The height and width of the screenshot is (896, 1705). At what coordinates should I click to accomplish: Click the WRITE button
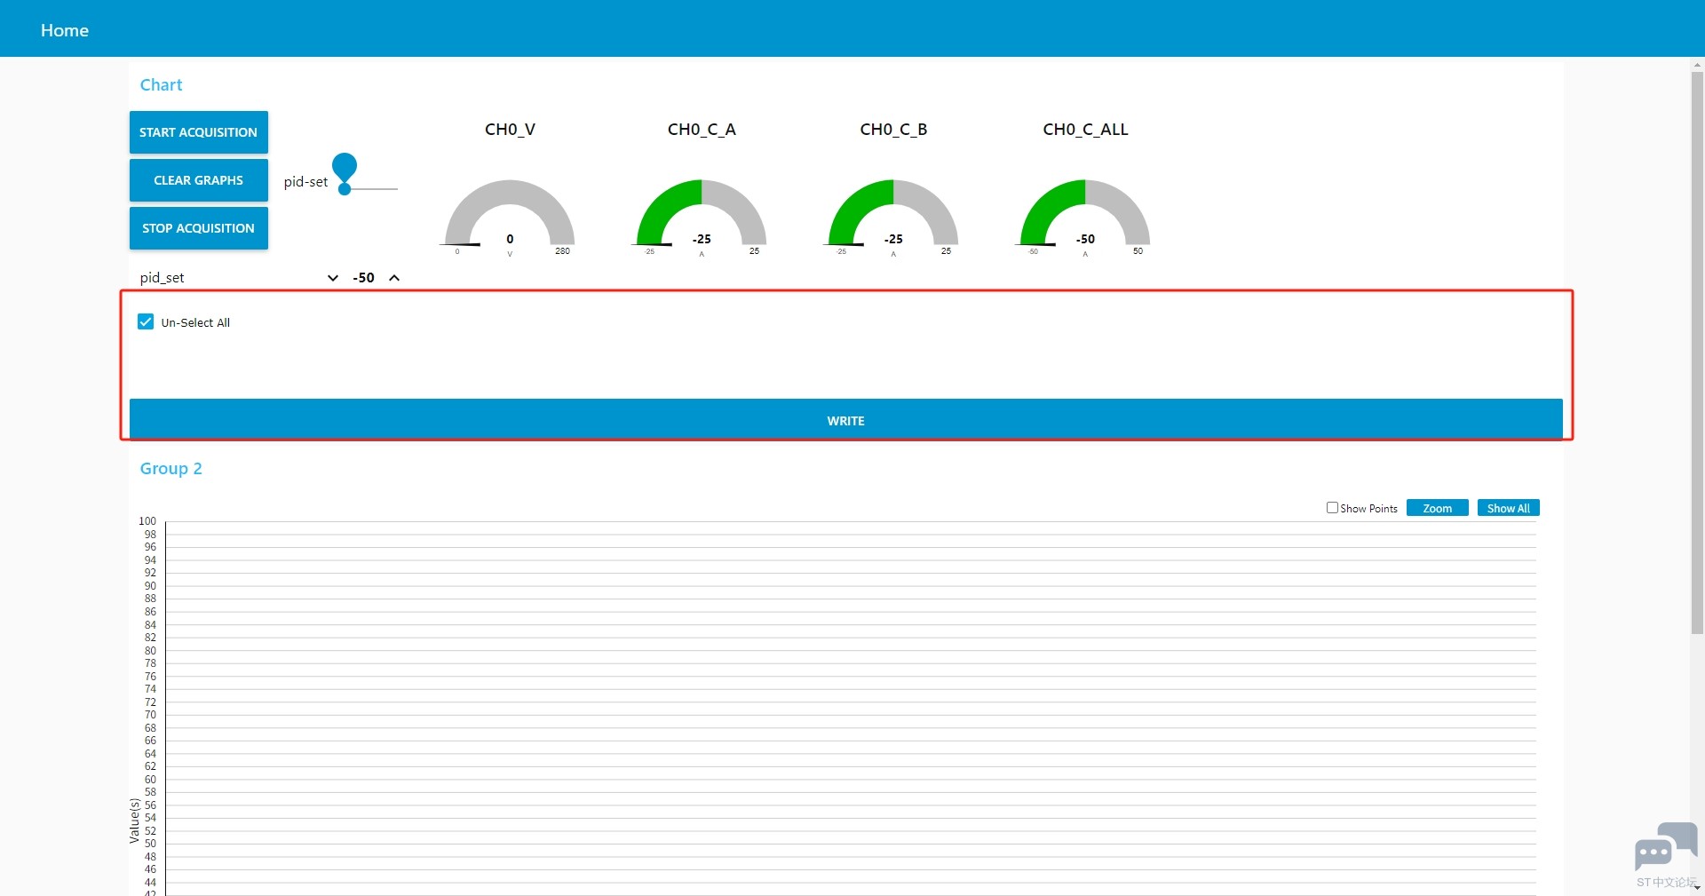click(x=845, y=420)
